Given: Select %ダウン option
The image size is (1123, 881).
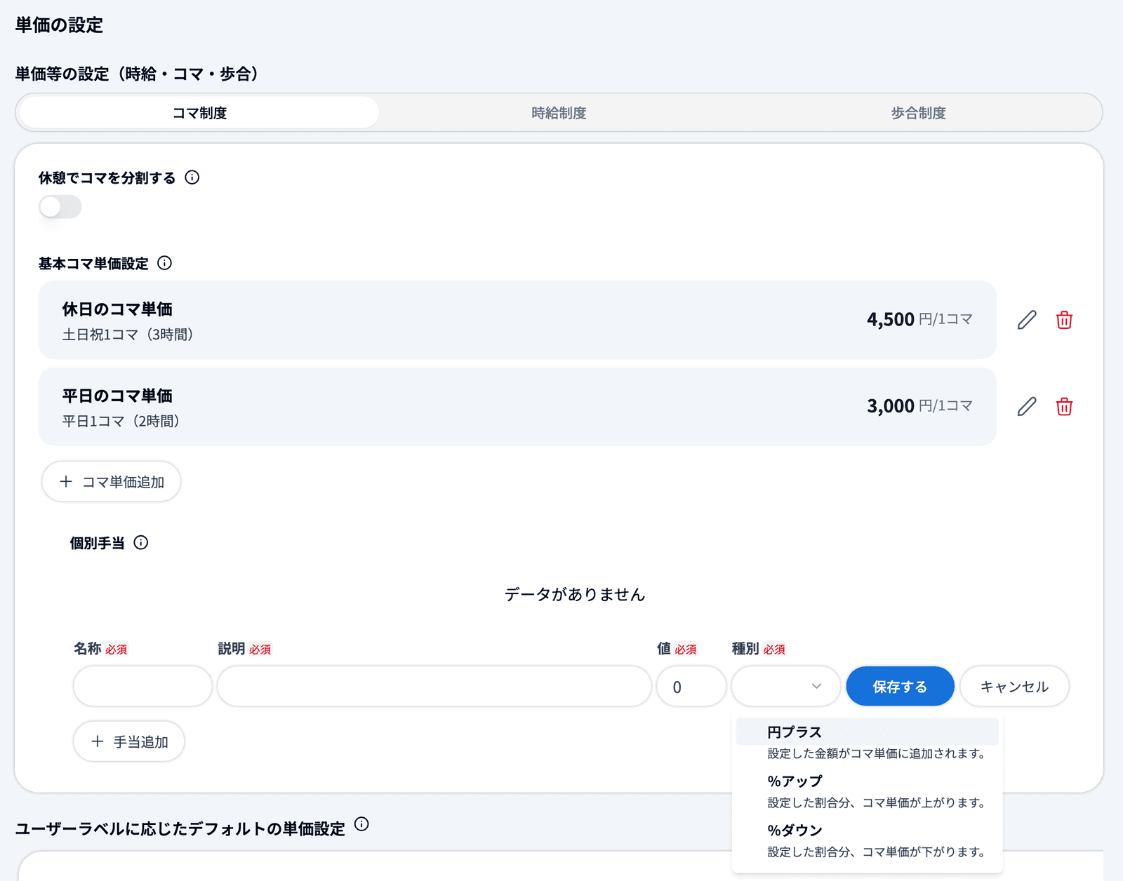Looking at the screenshot, I should click(x=868, y=840).
